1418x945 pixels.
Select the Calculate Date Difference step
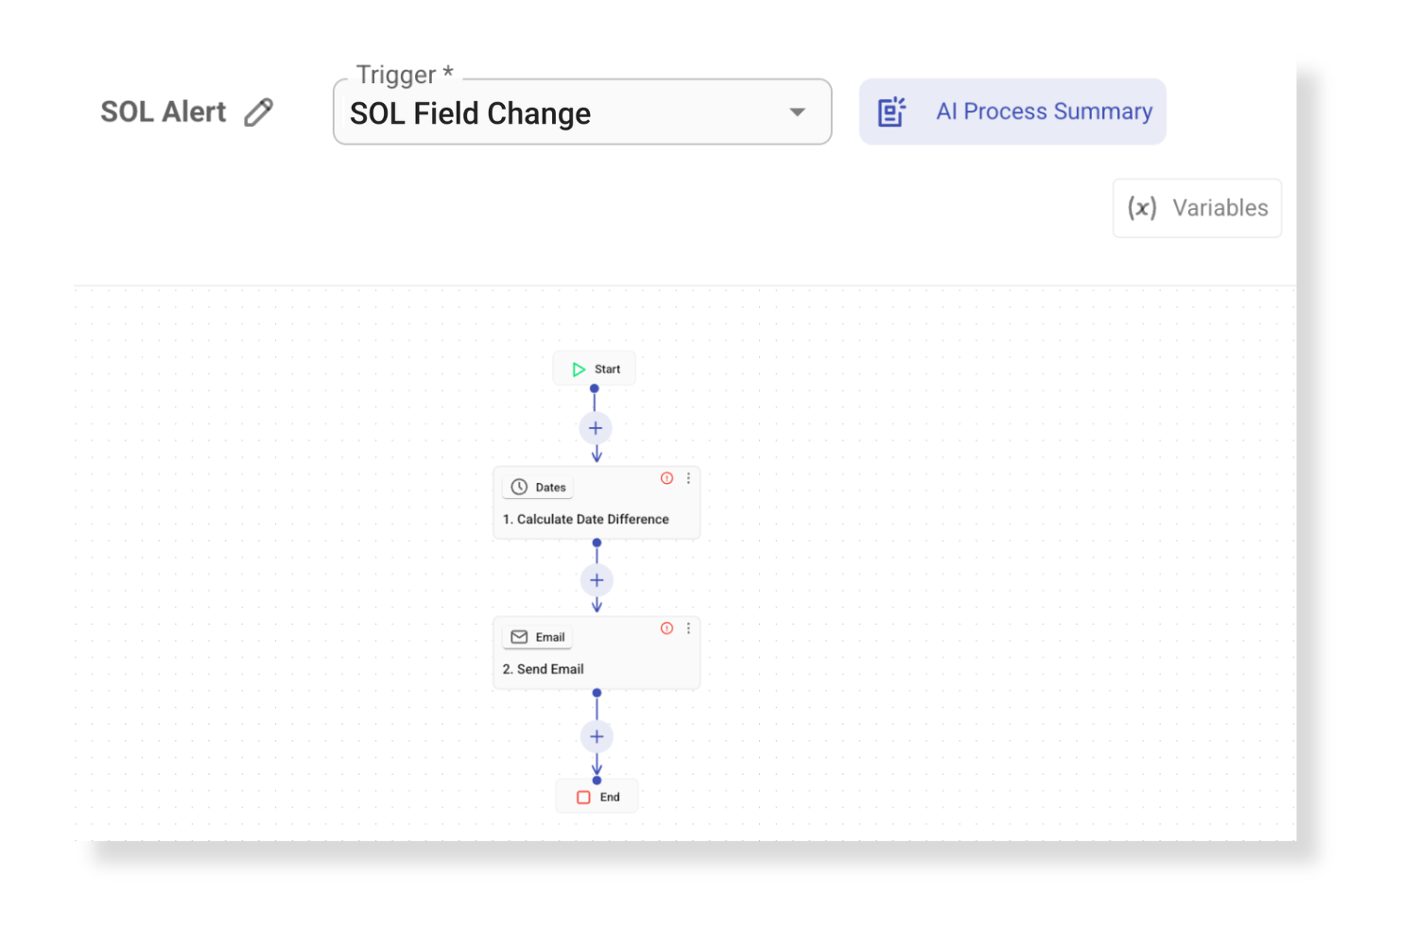597,503
